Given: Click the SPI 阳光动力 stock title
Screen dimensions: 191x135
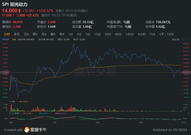Looking at the screenshot, I should point(15,4).
